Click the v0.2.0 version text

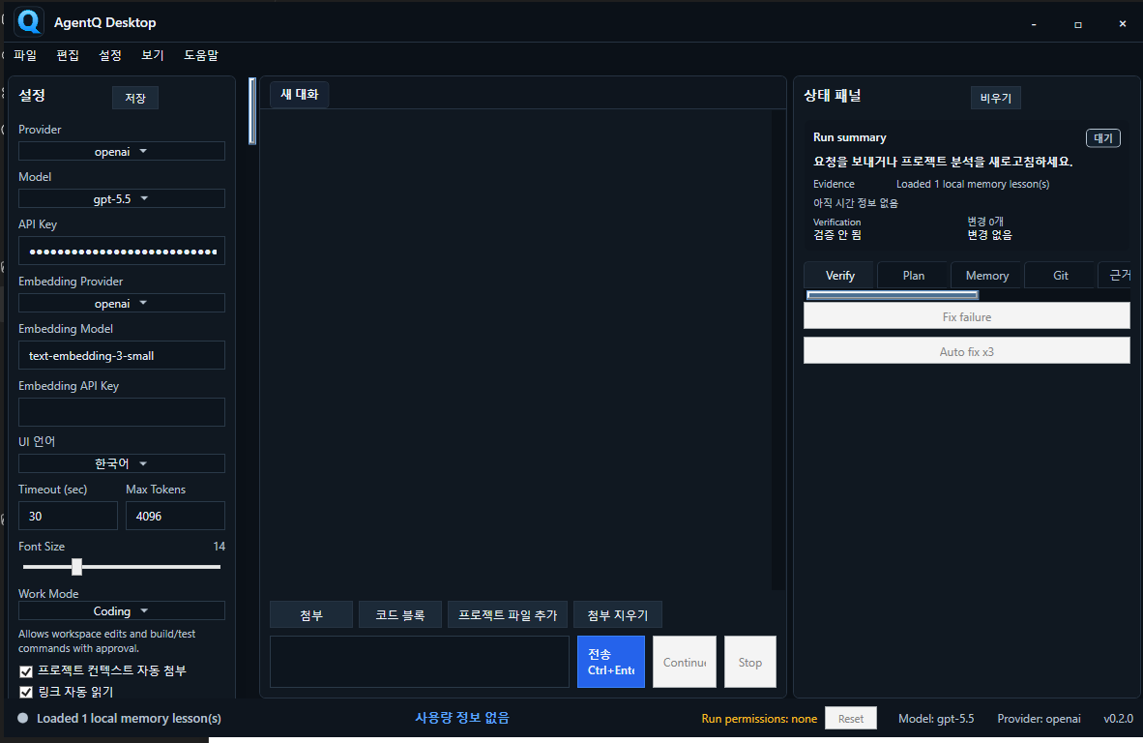pyautogui.click(x=1118, y=719)
